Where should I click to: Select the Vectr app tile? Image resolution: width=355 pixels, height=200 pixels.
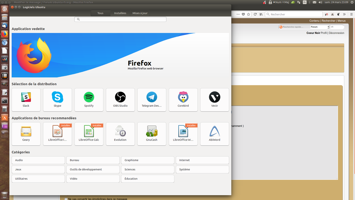coord(215,100)
